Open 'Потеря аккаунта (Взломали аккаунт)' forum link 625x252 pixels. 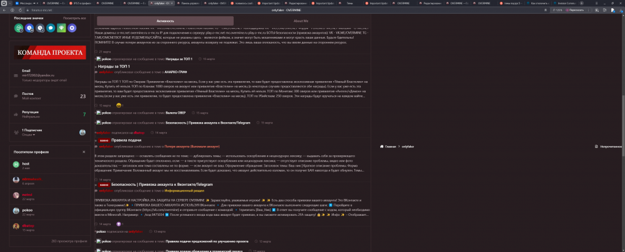click(191, 147)
